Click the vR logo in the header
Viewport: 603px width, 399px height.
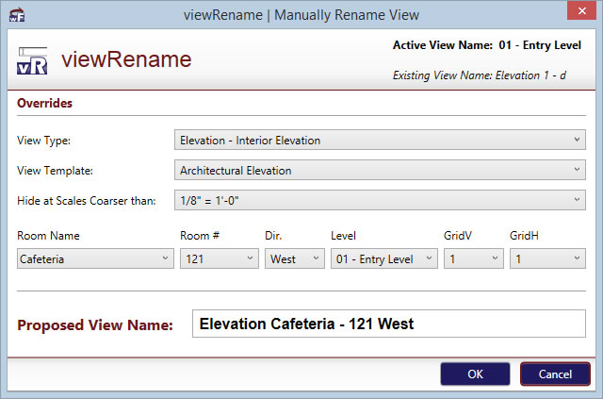pos(33,61)
